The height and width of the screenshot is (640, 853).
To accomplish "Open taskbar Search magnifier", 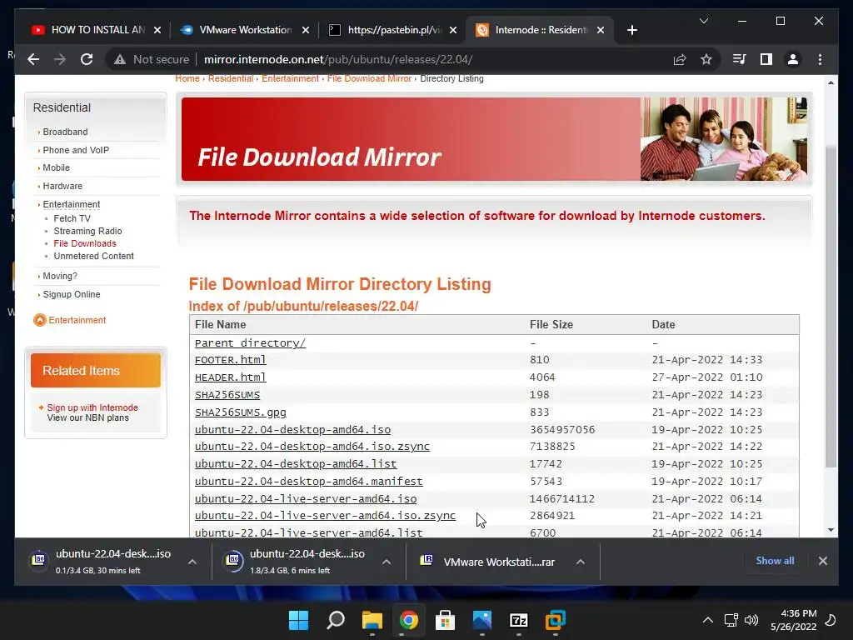I will (x=335, y=620).
